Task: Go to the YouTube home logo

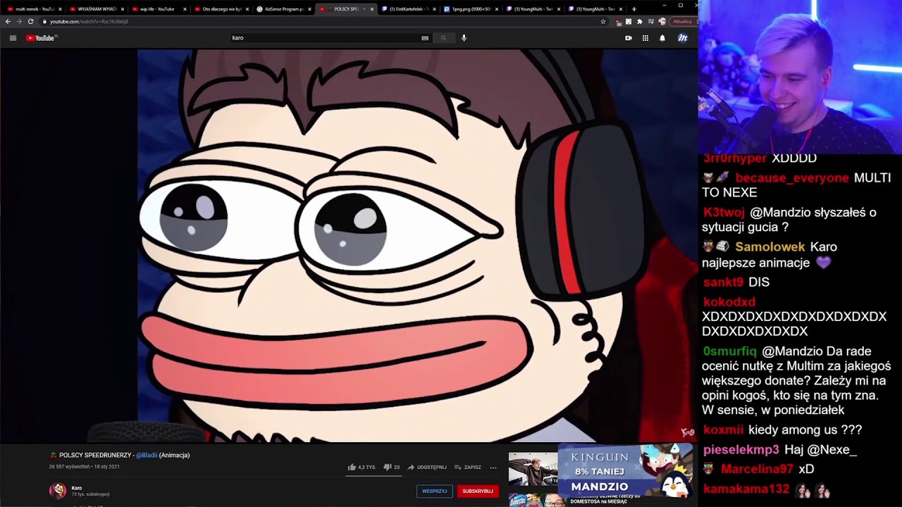Action: (41, 38)
